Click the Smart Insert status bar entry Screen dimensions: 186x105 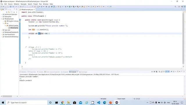[121, 99]
